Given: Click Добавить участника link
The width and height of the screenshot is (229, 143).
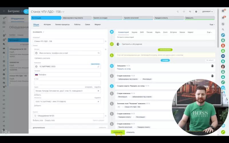Looking at the screenshot, I should pyautogui.click(x=42, y=58).
